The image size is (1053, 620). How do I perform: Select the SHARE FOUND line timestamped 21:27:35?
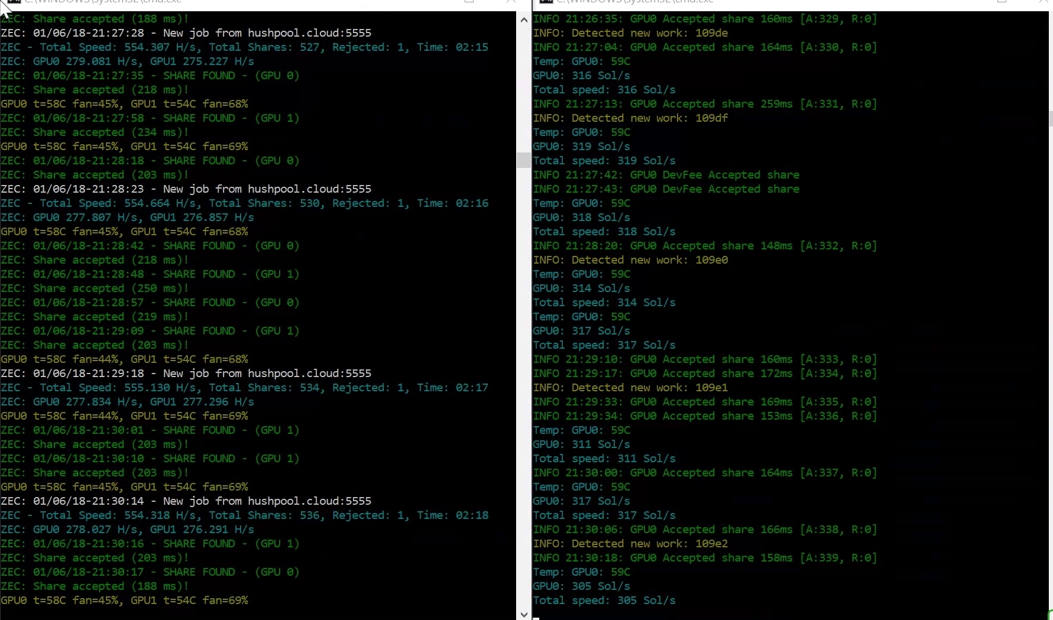[150, 76]
